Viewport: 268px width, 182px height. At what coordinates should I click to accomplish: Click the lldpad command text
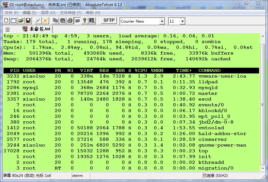tap(208, 82)
